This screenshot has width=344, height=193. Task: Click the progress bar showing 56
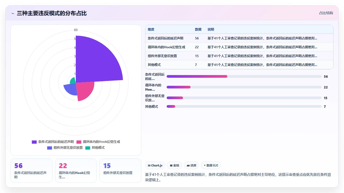244,76
